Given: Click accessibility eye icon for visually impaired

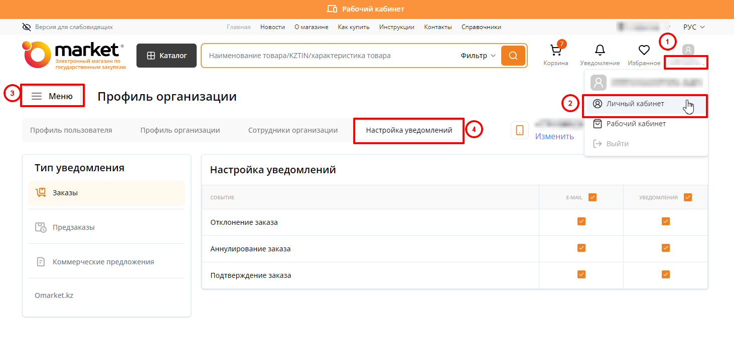Looking at the screenshot, I should click(27, 27).
